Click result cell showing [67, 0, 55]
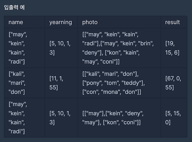This screenshot has height=142, width=192. click(174, 83)
